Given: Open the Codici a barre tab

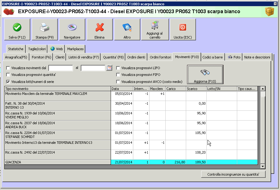Looking at the screenshot, I should click(x=212, y=57).
